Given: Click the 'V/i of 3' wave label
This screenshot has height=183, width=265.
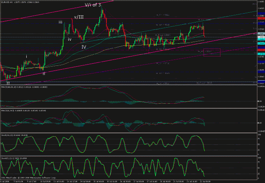Looking at the screenshot, I should [93, 5].
